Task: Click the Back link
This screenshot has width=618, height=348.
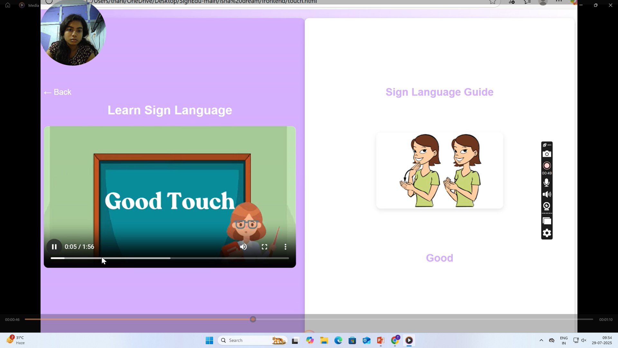Action: pyautogui.click(x=58, y=92)
